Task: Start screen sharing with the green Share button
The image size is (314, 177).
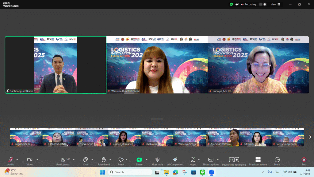Action: coord(139,161)
